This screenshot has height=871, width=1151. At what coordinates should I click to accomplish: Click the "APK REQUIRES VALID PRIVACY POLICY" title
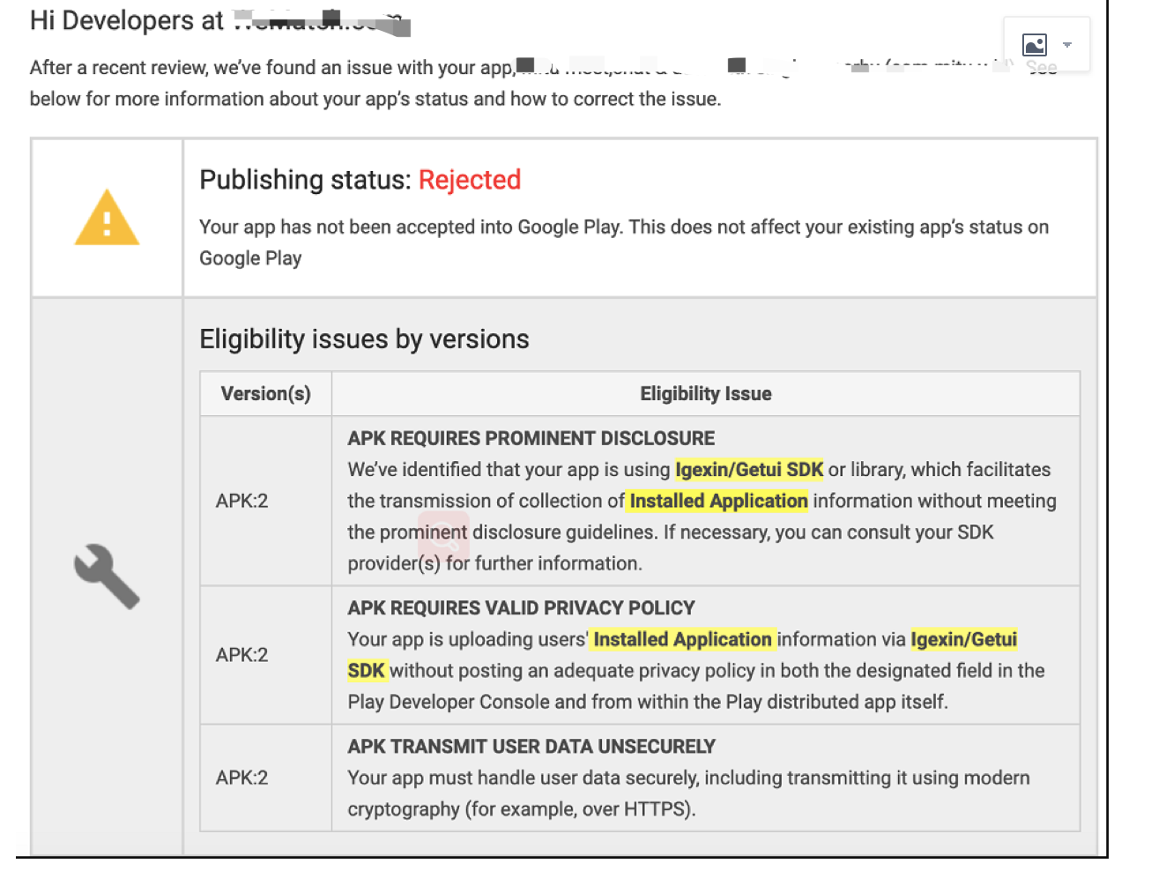(522, 608)
